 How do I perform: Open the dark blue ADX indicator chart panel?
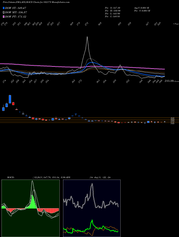click(92, 208)
